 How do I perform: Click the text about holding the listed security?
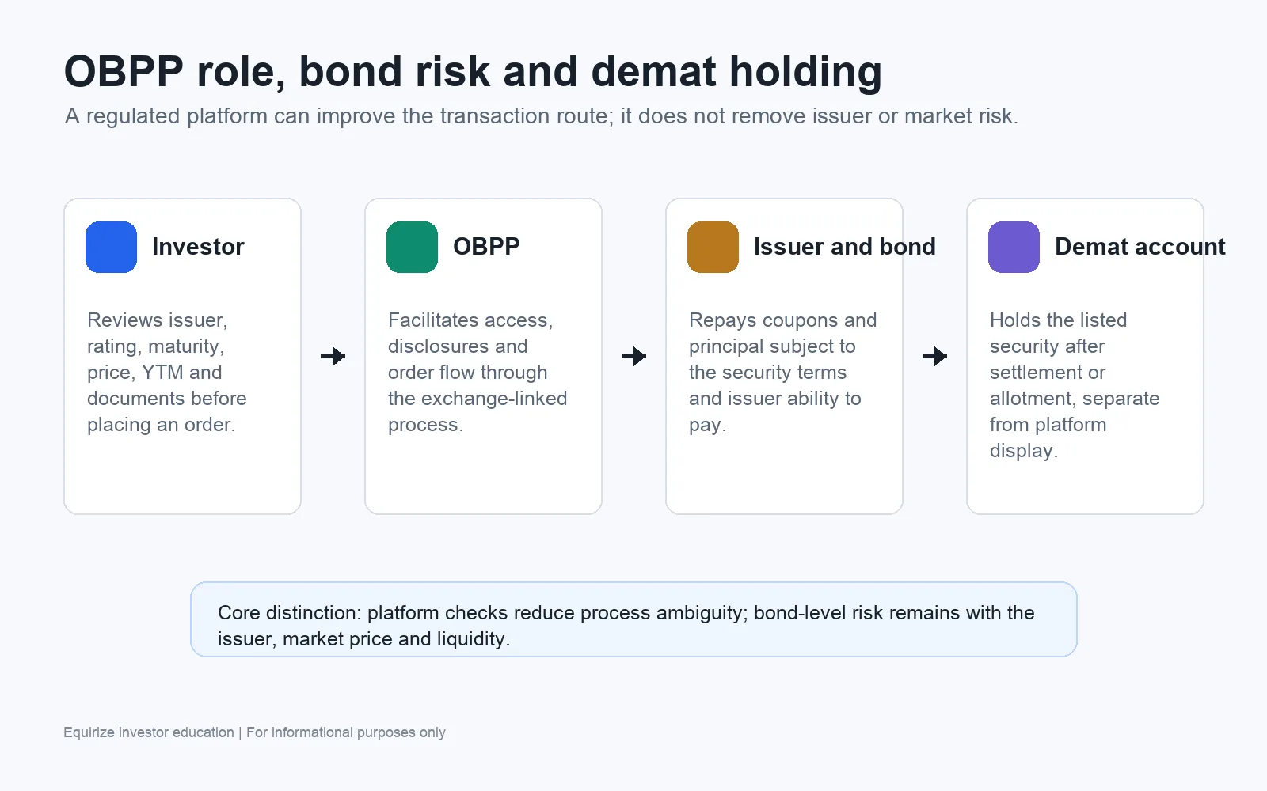1075,385
